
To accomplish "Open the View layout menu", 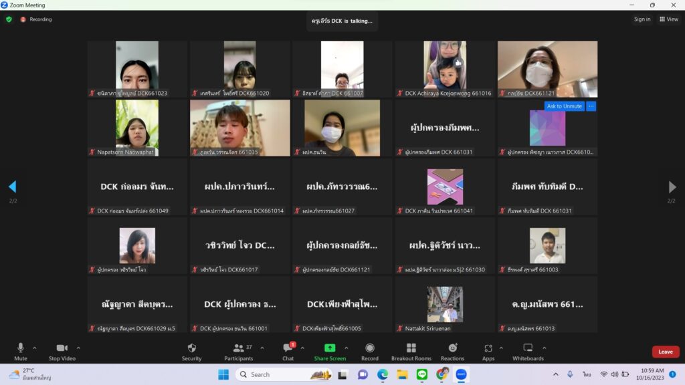I will pyautogui.click(x=668, y=19).
